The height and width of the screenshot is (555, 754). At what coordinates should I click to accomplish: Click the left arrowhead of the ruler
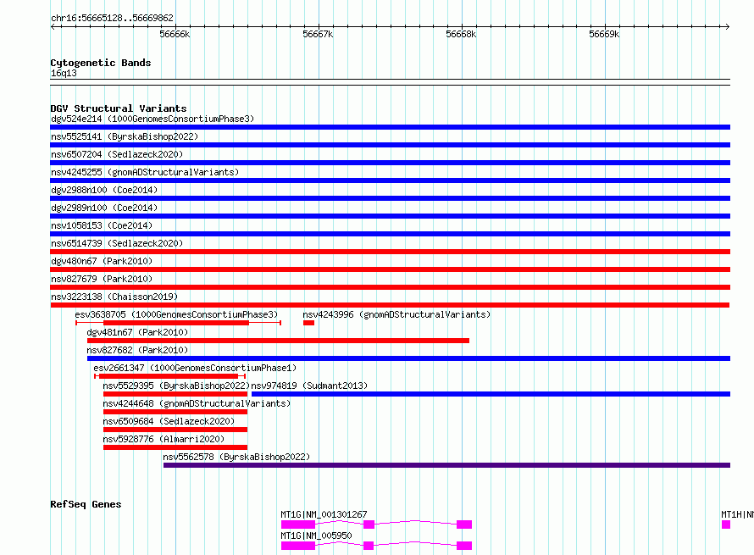53,27
